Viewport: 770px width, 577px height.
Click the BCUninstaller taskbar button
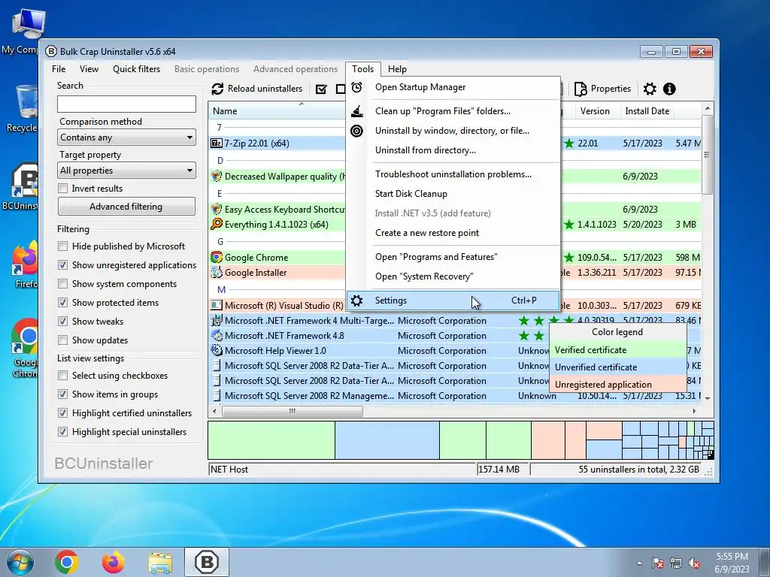[207, 562]
